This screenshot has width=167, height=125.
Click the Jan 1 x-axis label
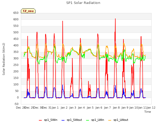pyautogui.click(x=55, y=108)
